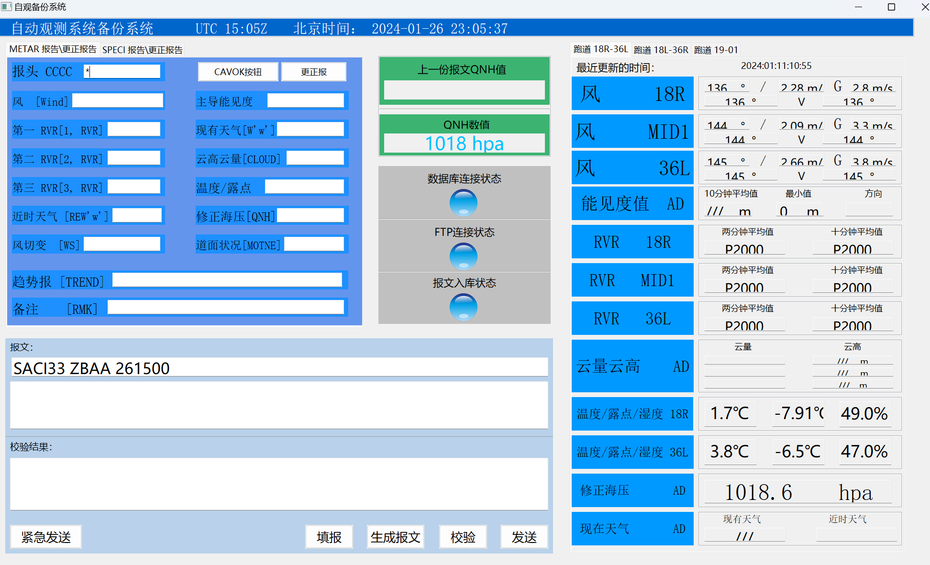Click the 主导能见度 input field
The image size is (930, 565).
point(306,100)
